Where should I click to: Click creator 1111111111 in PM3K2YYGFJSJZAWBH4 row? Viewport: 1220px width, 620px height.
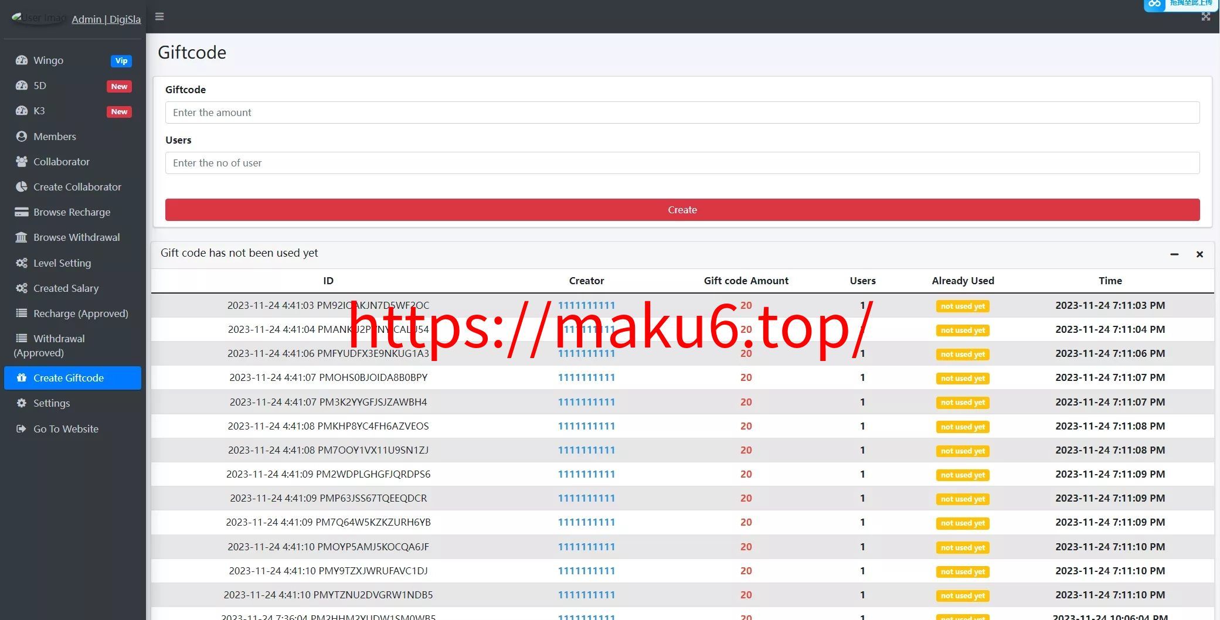(x=586, y=402)
